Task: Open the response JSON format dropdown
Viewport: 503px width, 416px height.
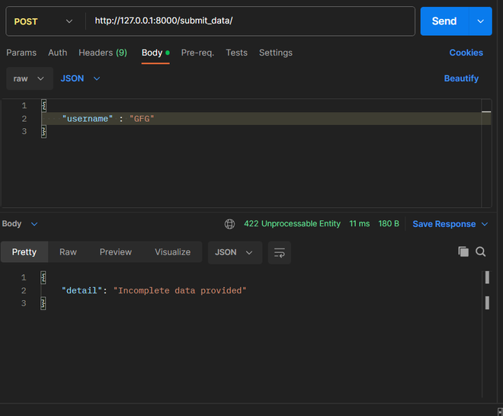Action: 235,253
